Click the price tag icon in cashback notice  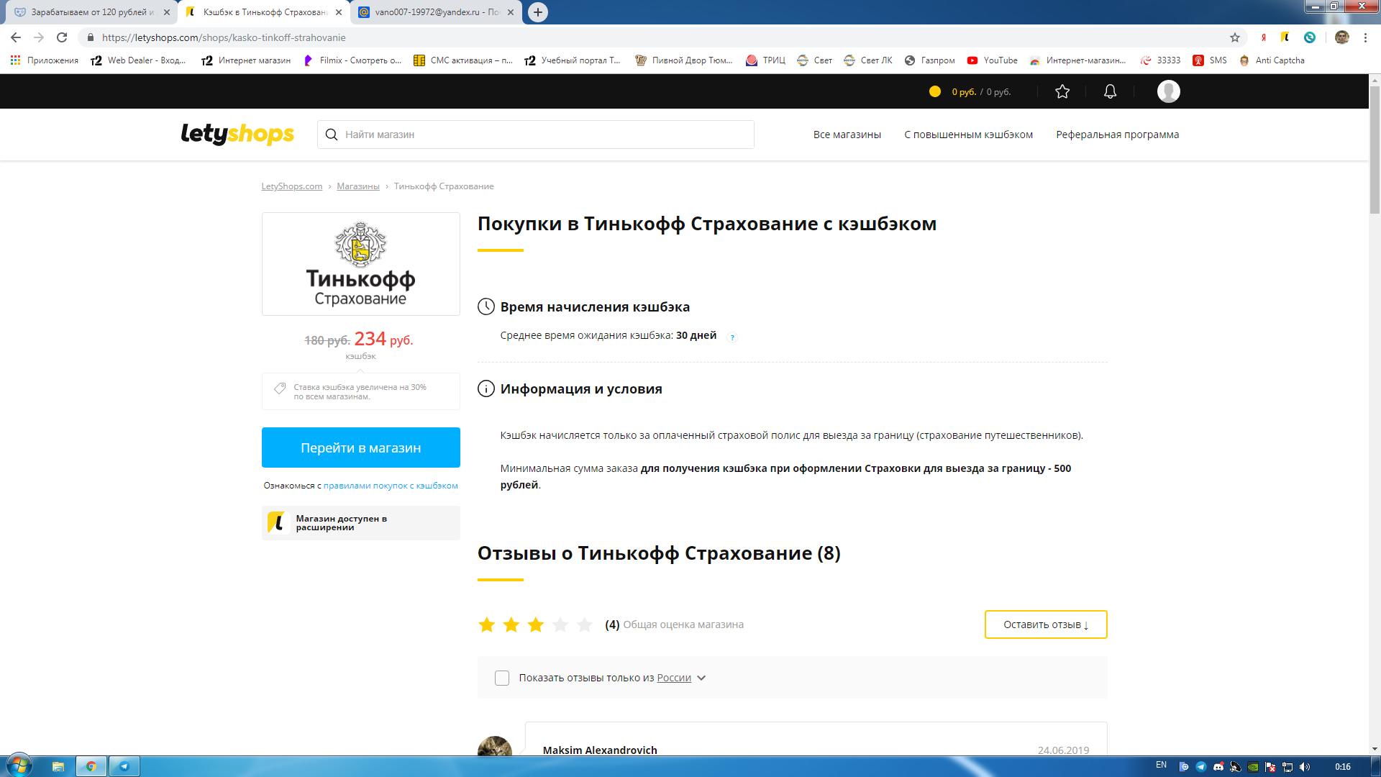pyautogui.click(x=280, y=388)
